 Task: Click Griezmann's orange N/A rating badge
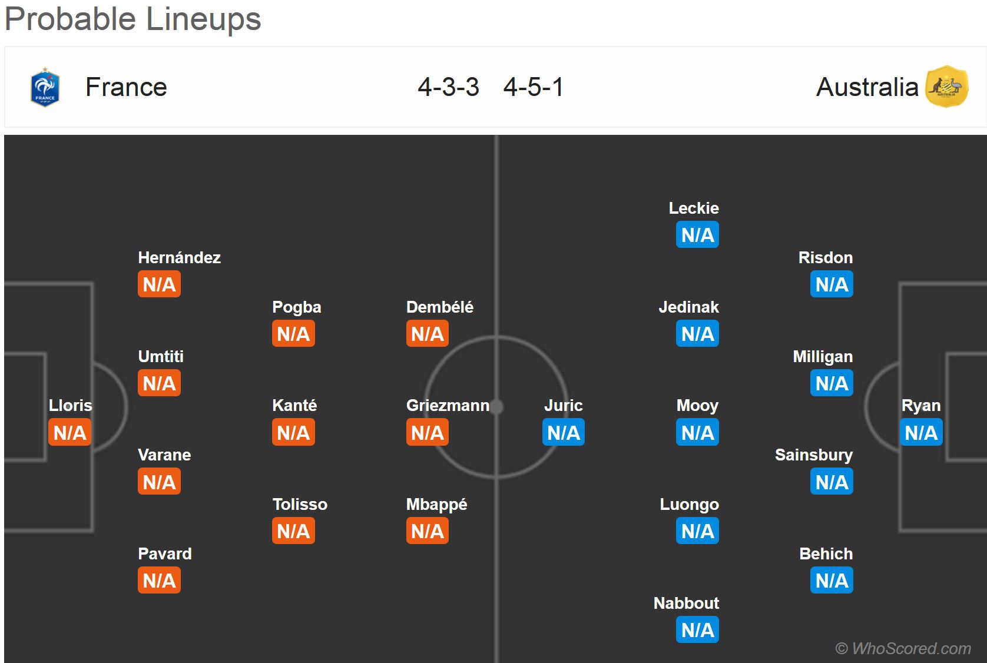pos(428,433)
